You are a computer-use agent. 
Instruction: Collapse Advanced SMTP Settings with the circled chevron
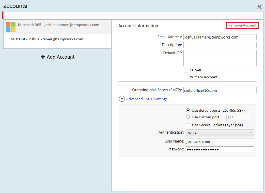coord(122,99)
